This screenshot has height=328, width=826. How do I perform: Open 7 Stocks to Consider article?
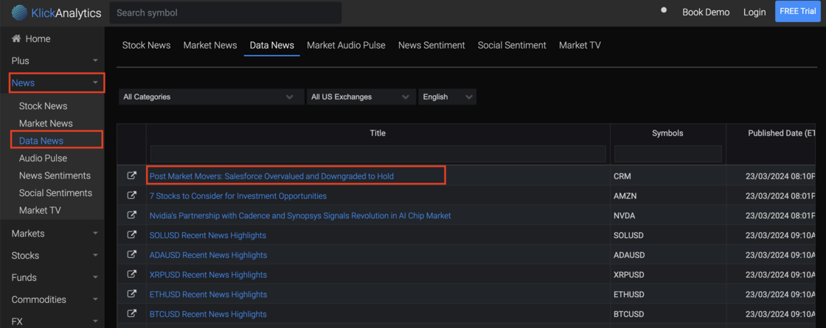click(238, 196)
